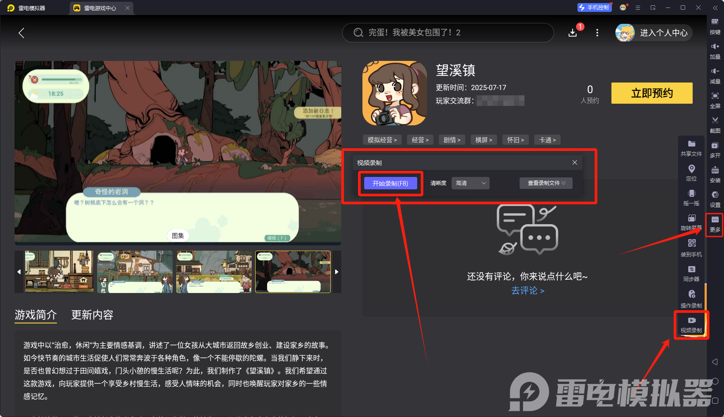Open the 怀旧 category tag

click(516, 140)
